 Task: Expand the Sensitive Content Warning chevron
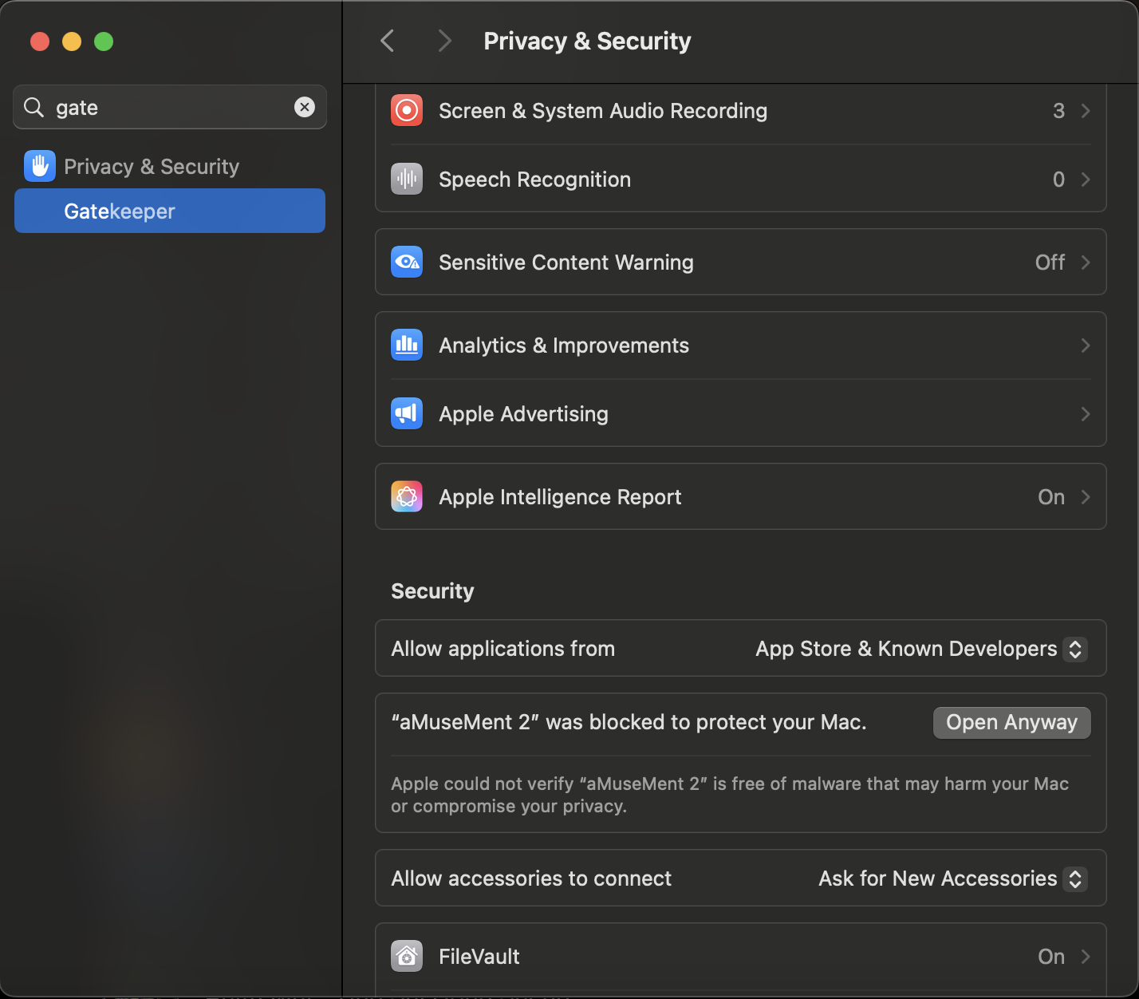[x=1086, y=263]
